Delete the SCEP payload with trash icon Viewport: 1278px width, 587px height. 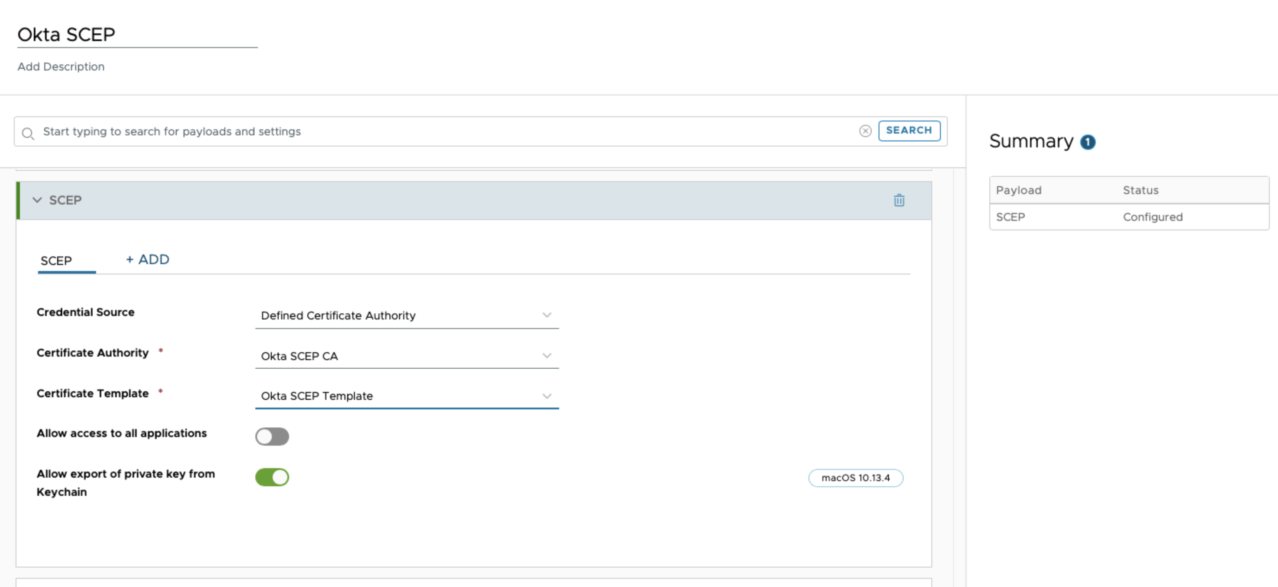899,200
